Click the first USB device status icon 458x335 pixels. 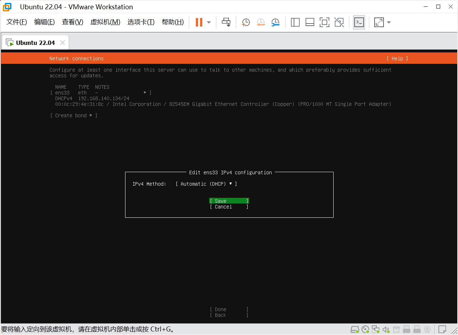coord(407,329)
